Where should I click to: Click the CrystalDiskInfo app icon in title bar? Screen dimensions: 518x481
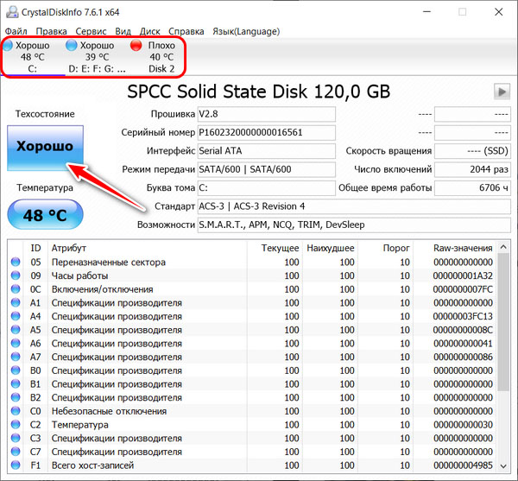[x=12, y=12]
